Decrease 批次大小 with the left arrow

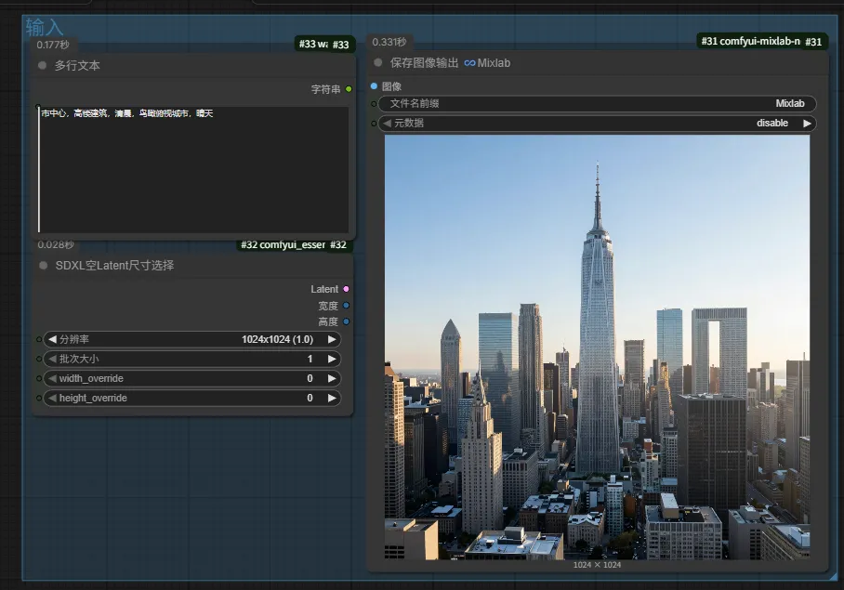click(x=52, y=359)
